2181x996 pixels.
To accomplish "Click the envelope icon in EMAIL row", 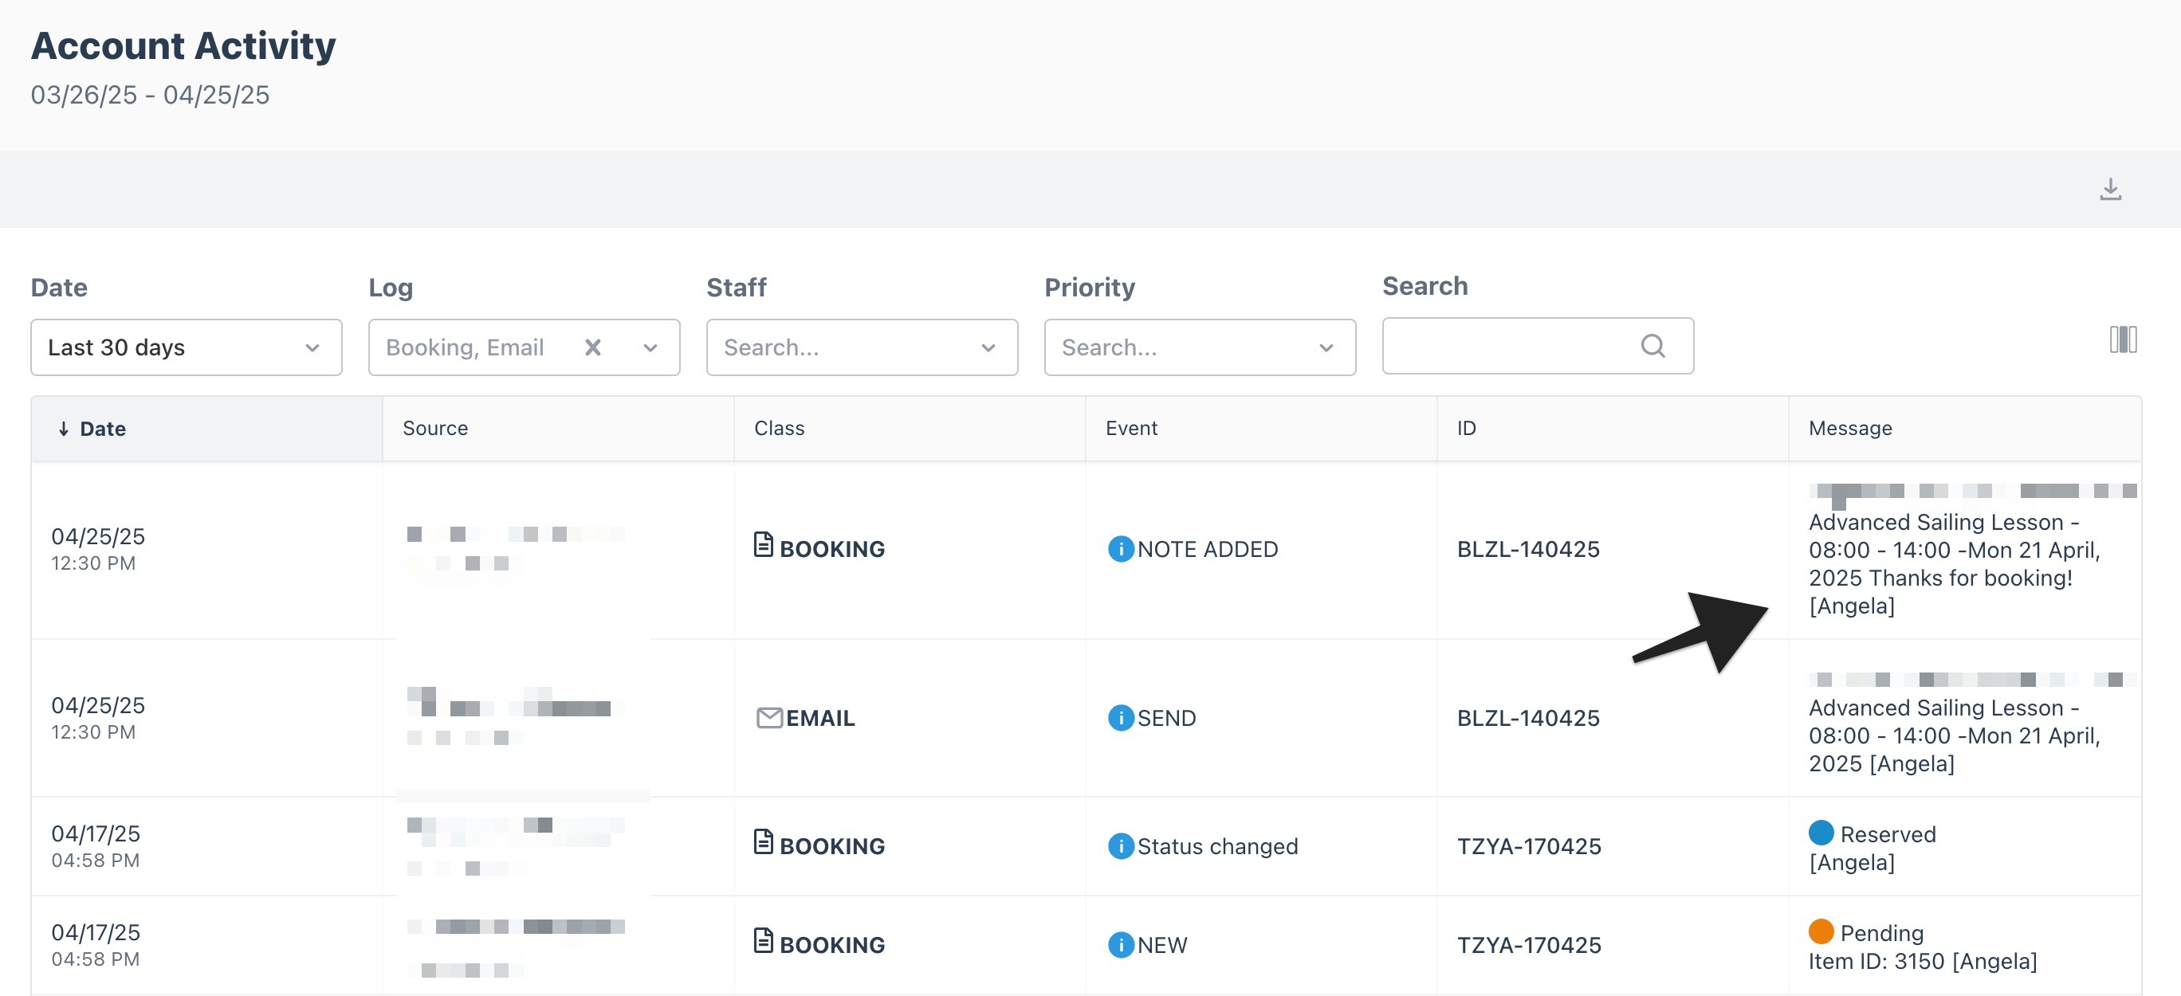I will coord(768,718).
